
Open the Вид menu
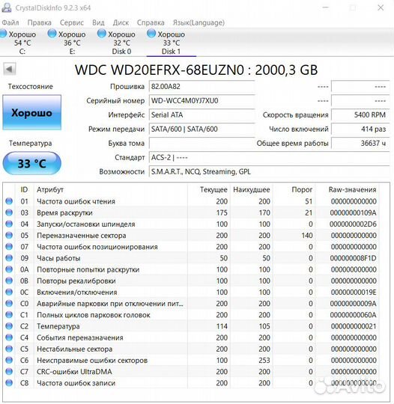click(98, 22)
